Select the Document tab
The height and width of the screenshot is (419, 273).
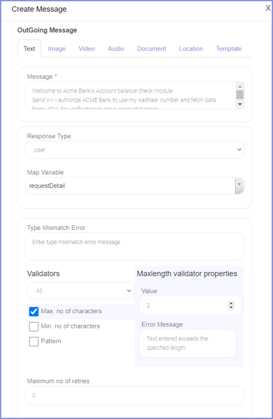coord(151,49)
